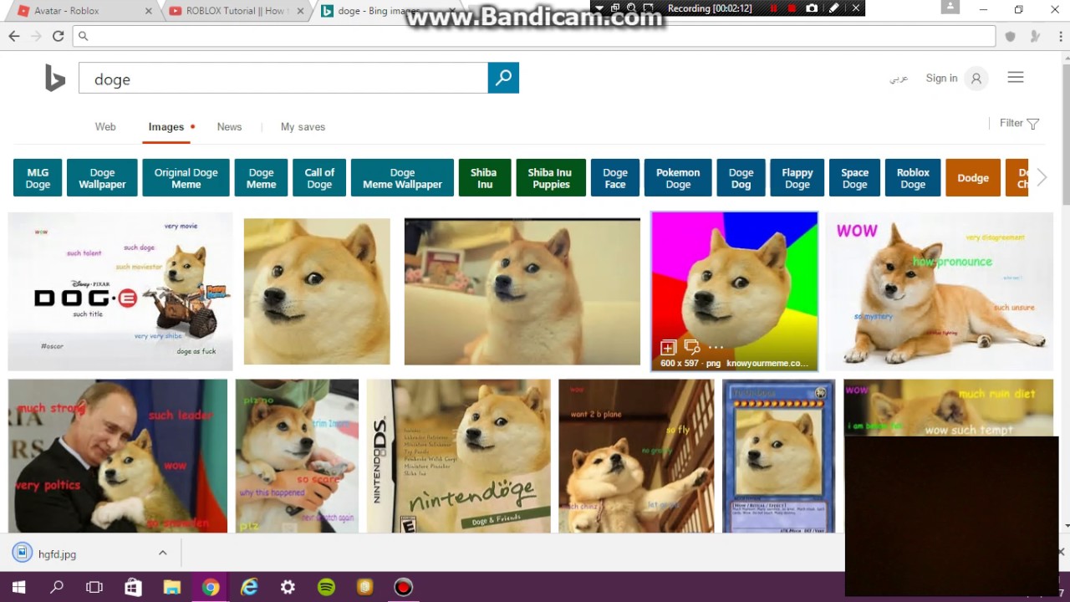This screenshot has height=602, width=1070.
Task: Select the Original Doge Meme chip
Action: coord(186,178)
